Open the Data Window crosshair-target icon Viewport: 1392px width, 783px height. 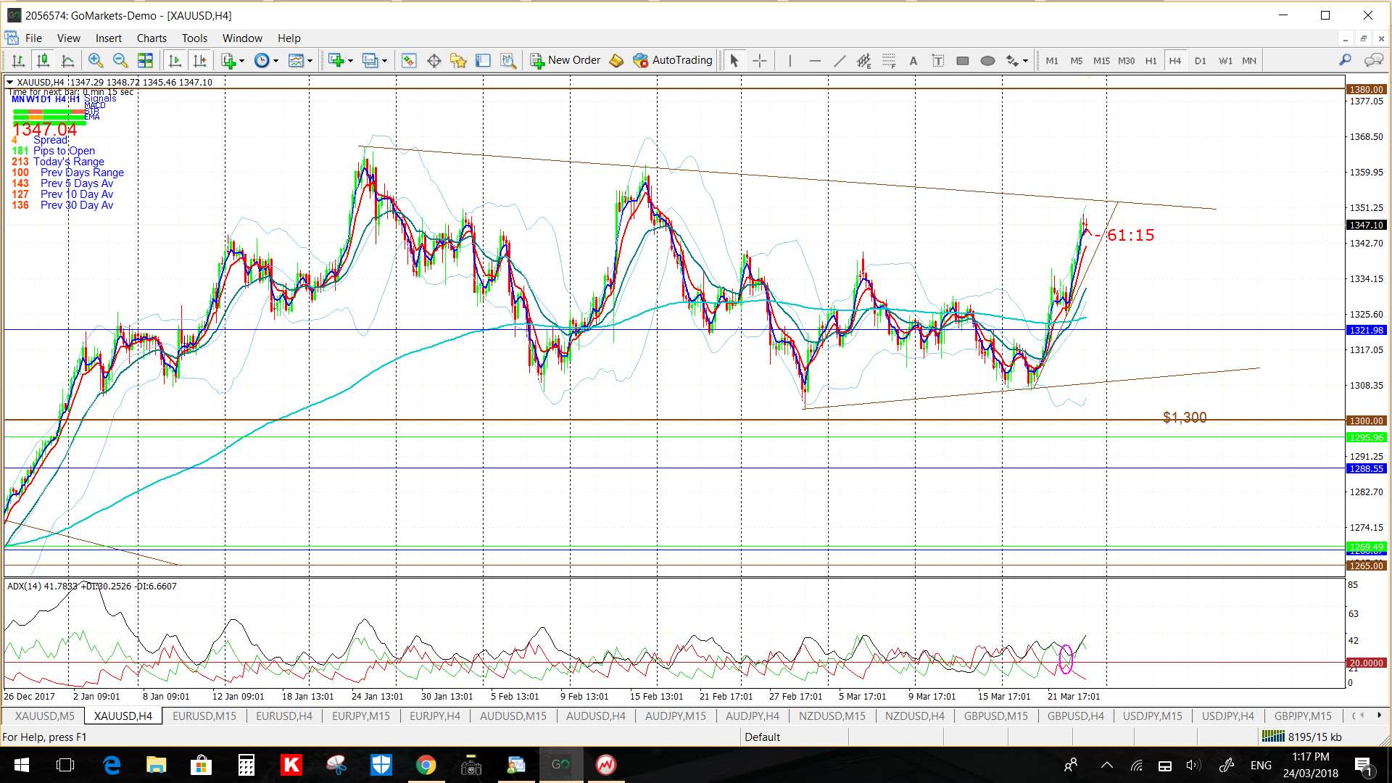(x=434, y=61)
